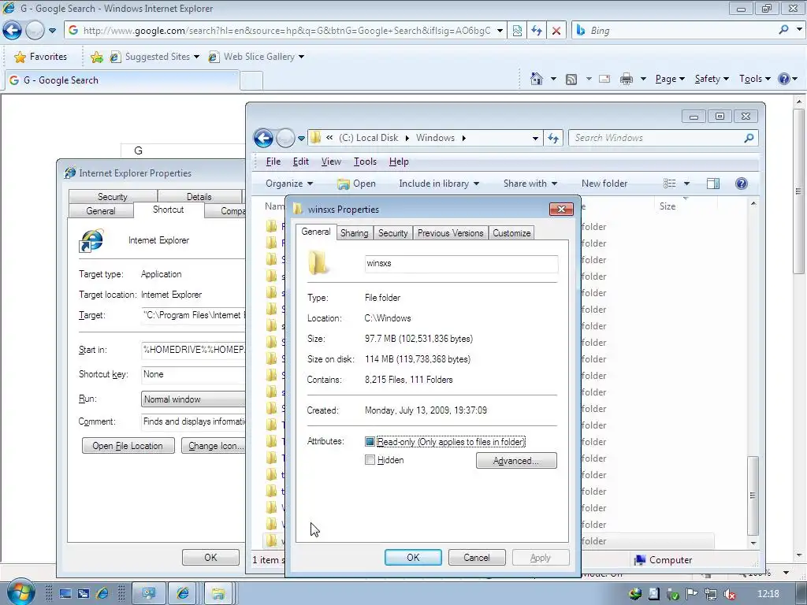This screenshot has height=605, width=807.
Task: Expand the Web Slice Gallery dropdown
Action: point(301,57)
